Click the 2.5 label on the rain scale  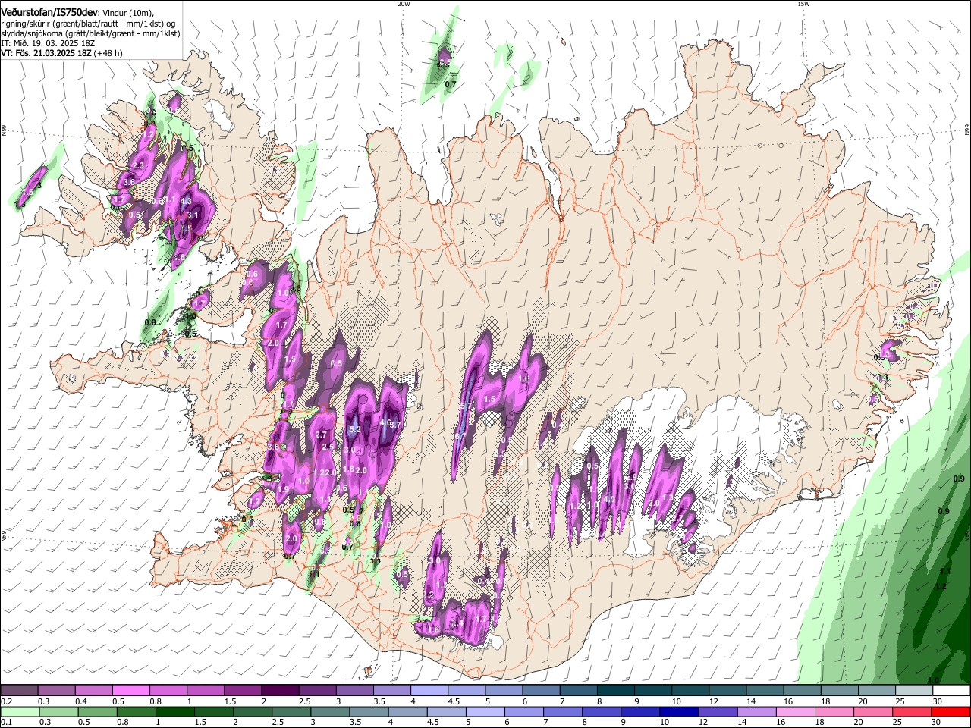click(277, 722)
